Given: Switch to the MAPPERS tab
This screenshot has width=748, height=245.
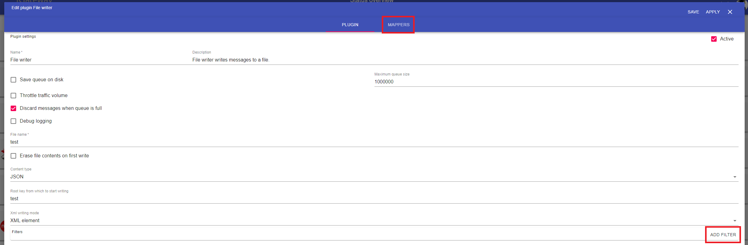Looking at the screenshot, I should coord(398,25).
